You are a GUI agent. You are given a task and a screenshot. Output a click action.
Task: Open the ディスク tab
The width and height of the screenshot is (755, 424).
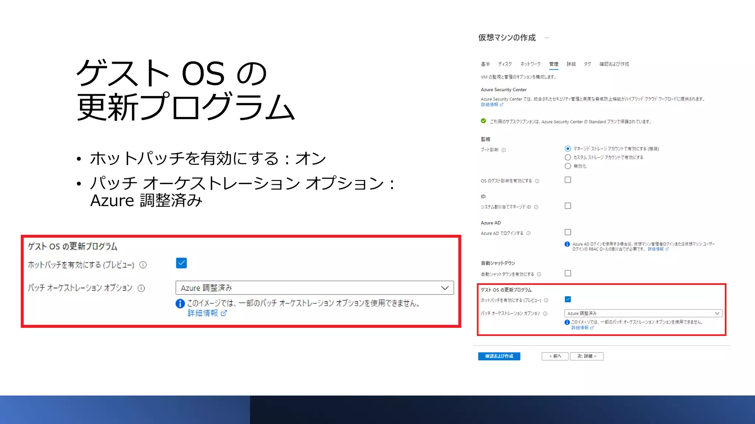click(x=505, y=64)
